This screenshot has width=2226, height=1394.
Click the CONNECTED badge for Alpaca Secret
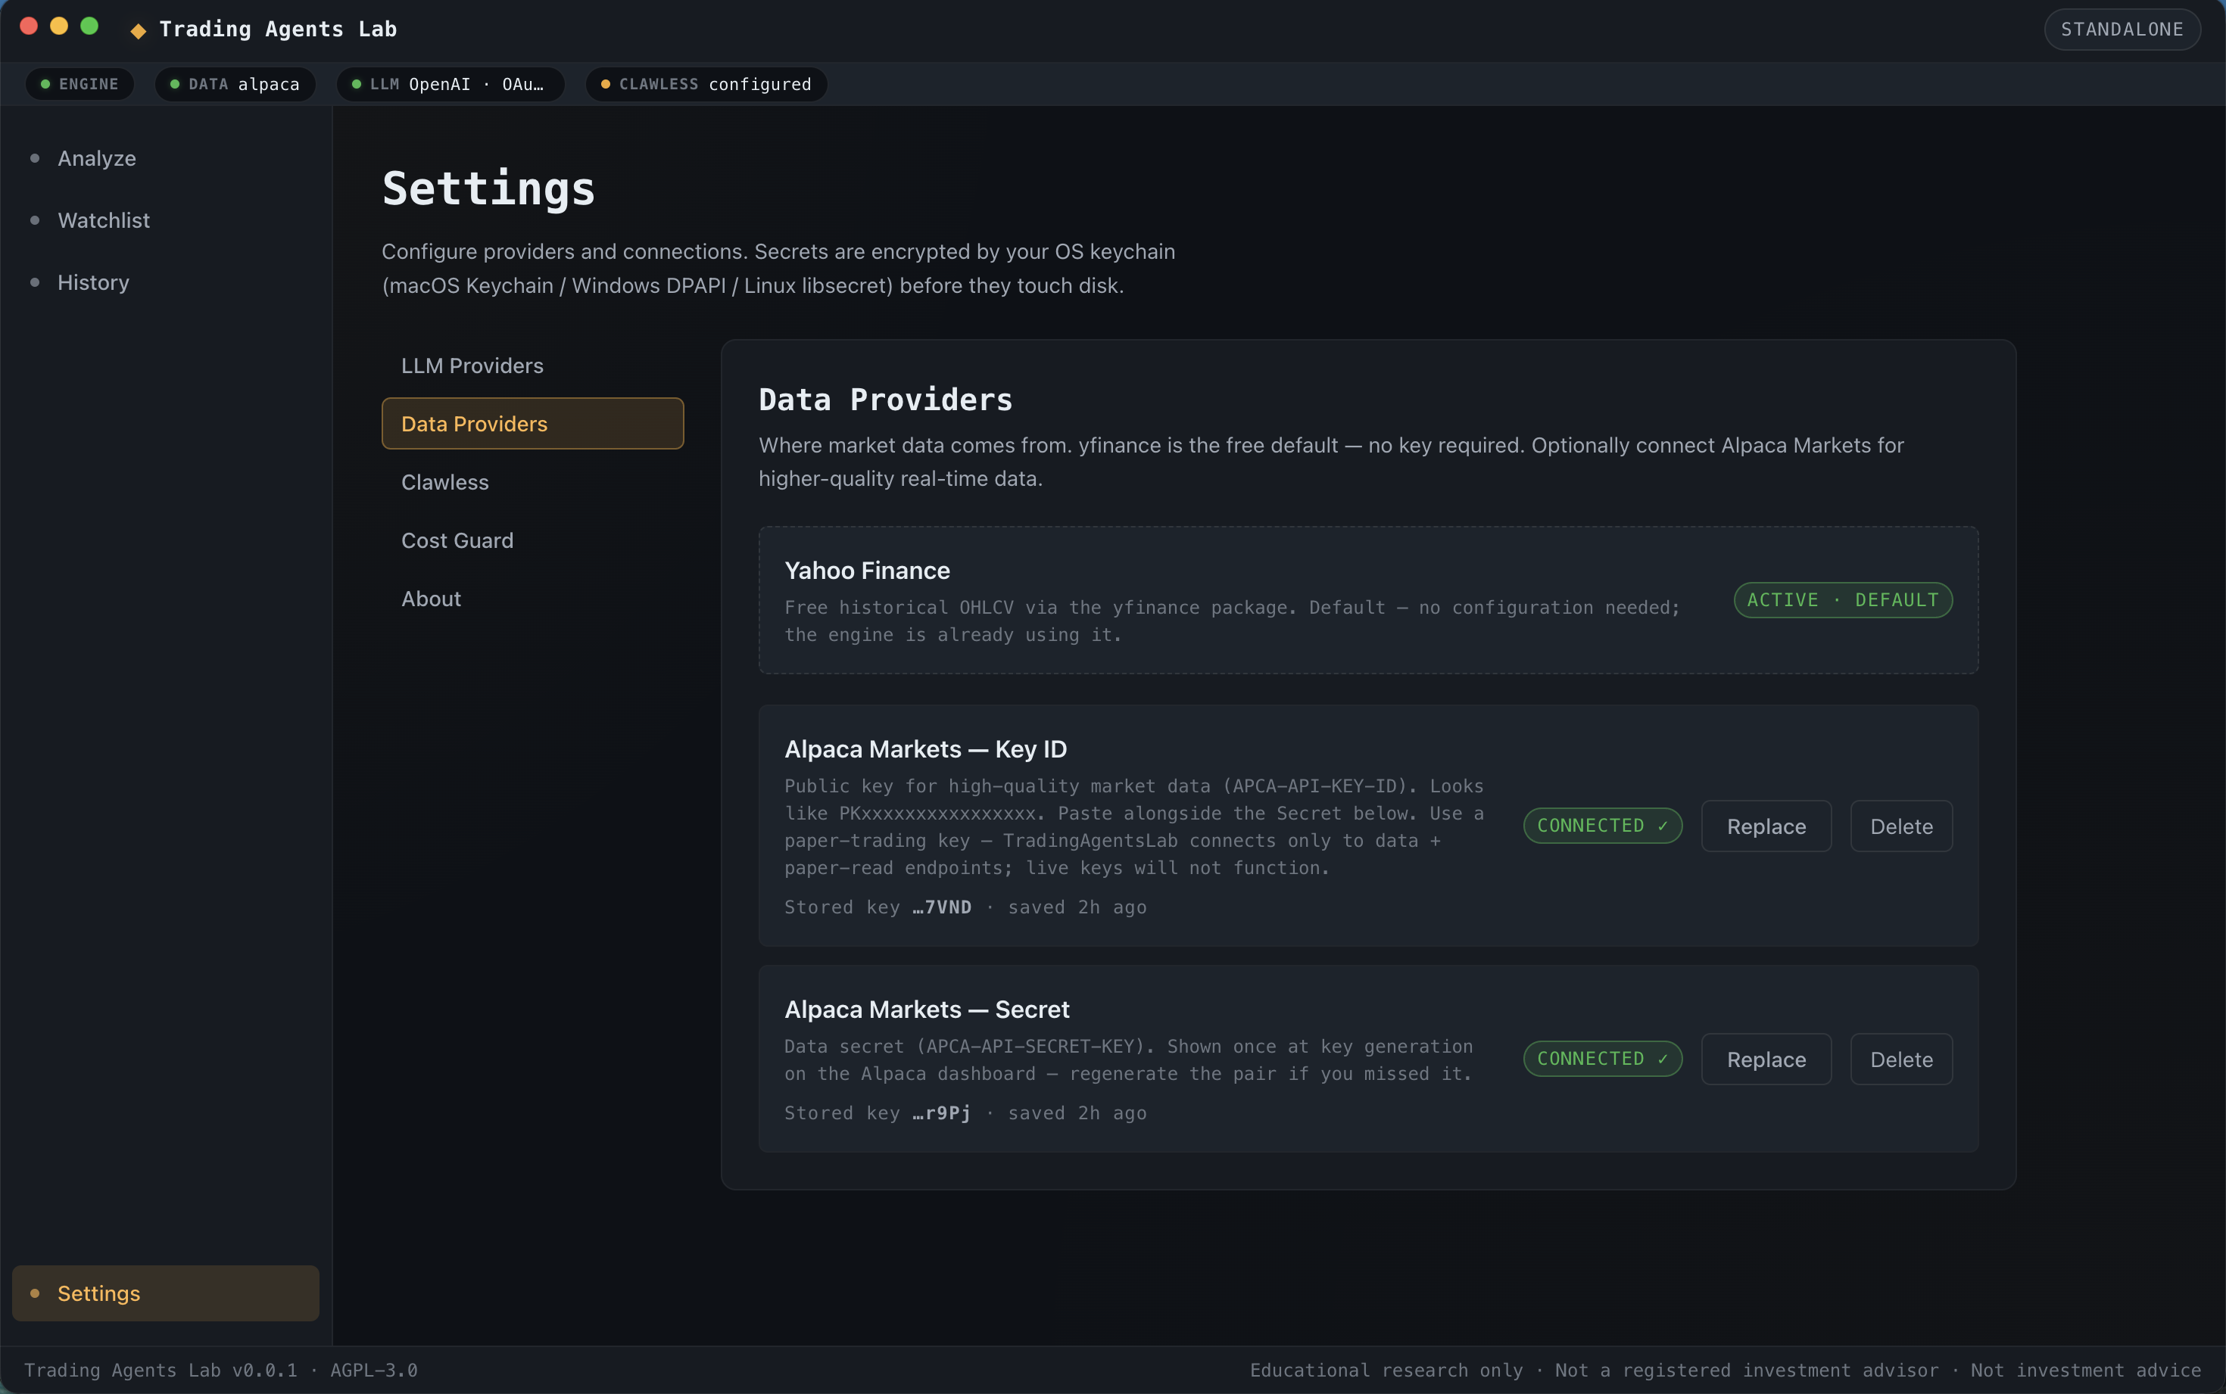tap(1603, 1060)
